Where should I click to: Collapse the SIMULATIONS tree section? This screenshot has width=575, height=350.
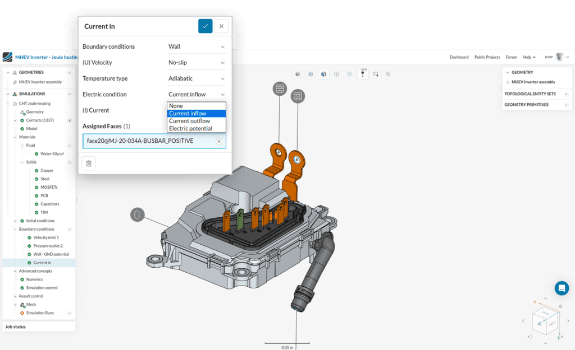[x=7, y=94]
